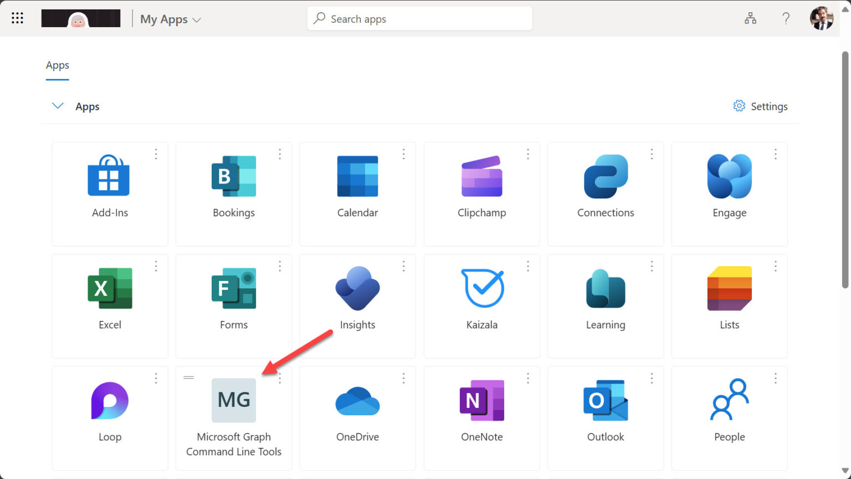Focus the Search apps field
851x479 pixels.
419,19
